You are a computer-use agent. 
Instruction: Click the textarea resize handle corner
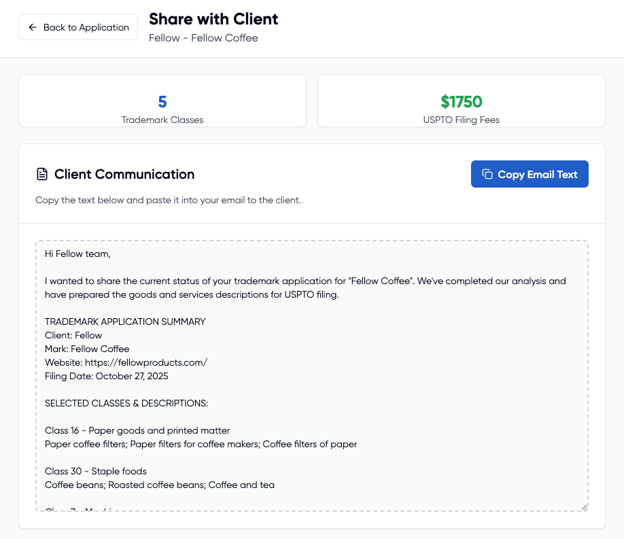click(x=584, y=506)
